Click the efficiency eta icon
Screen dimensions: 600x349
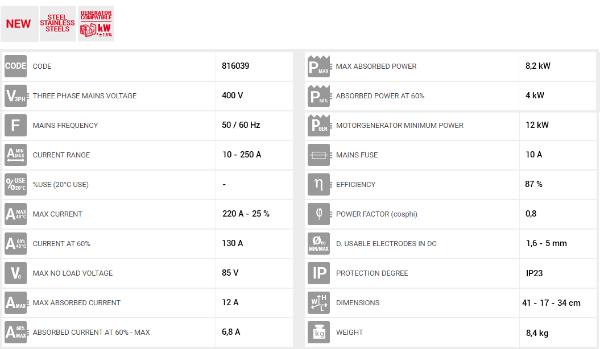(318, 184)
